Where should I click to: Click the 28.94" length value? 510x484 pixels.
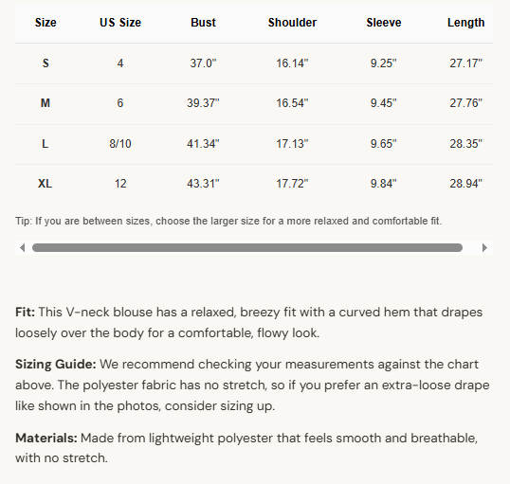pos(466,184)
